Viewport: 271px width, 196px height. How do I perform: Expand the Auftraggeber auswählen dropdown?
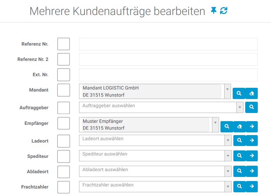pos(240,107)
